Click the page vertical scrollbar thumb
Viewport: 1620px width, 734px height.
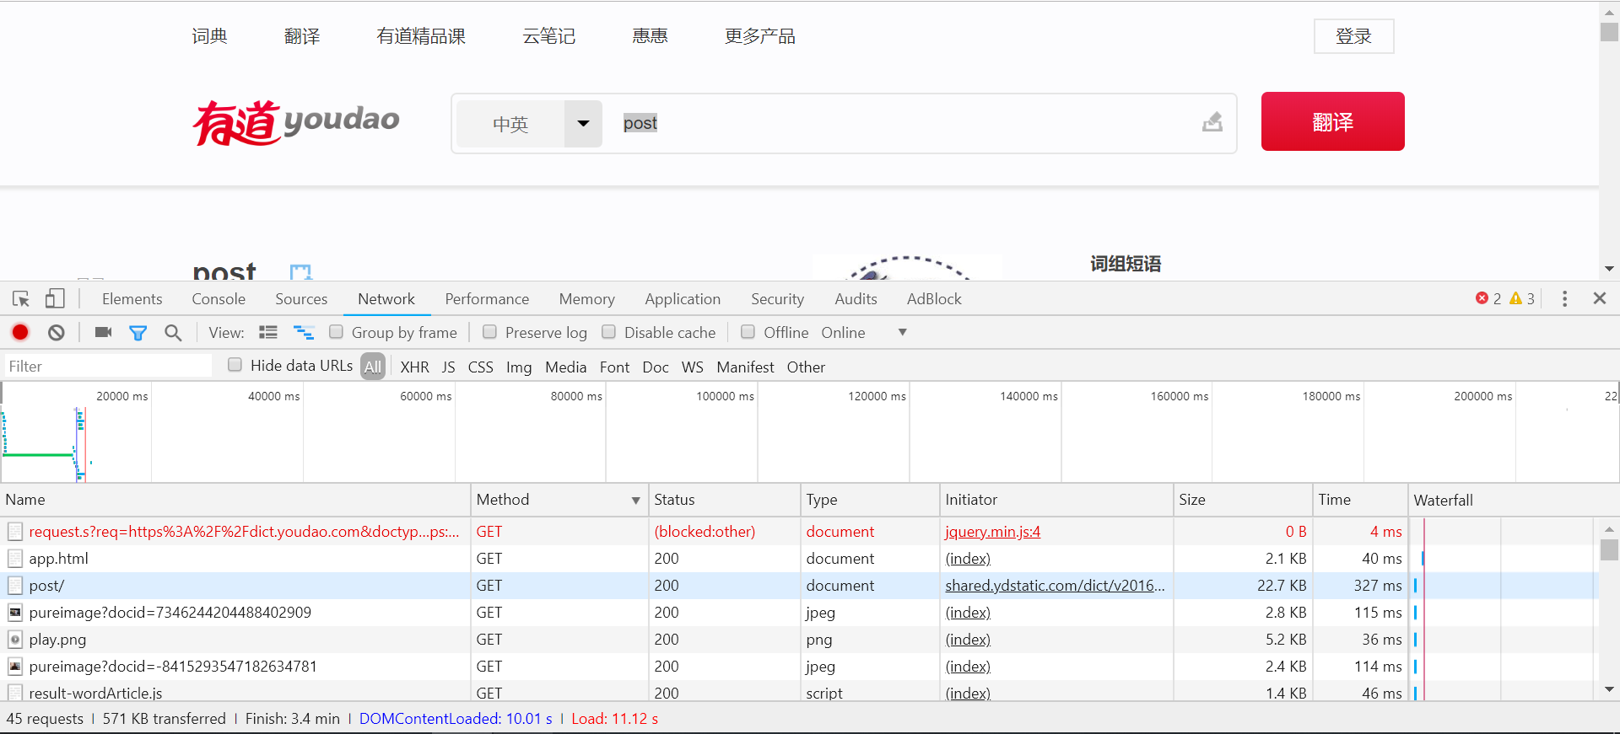coord(1609,32)
